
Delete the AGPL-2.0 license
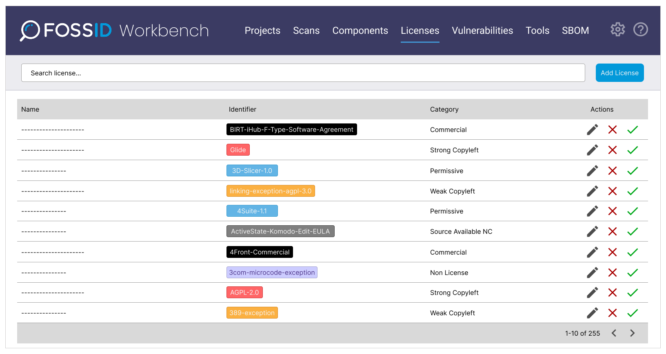[x=613, y=292]
